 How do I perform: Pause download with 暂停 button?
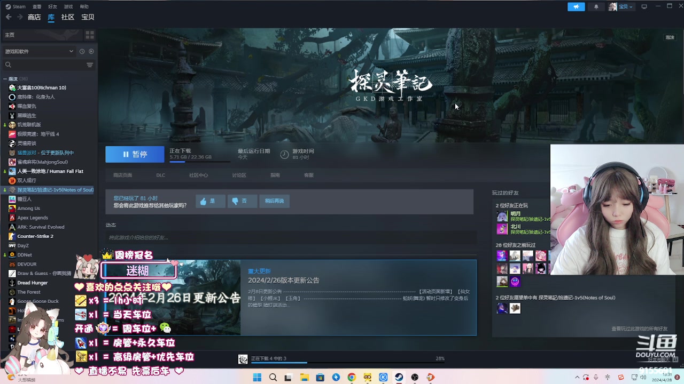coord(135,154)
